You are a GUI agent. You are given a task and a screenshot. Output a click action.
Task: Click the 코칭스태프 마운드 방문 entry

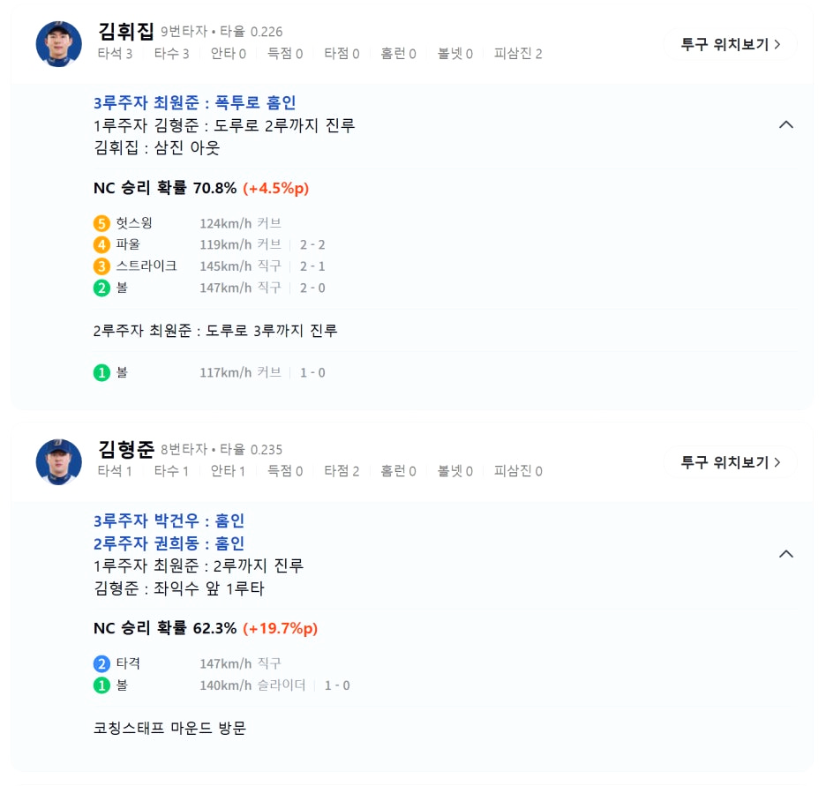click(x=169, y=728)
